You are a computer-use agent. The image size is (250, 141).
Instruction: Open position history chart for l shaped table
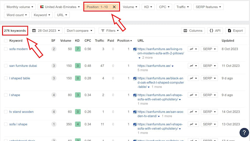coord(193,78)
